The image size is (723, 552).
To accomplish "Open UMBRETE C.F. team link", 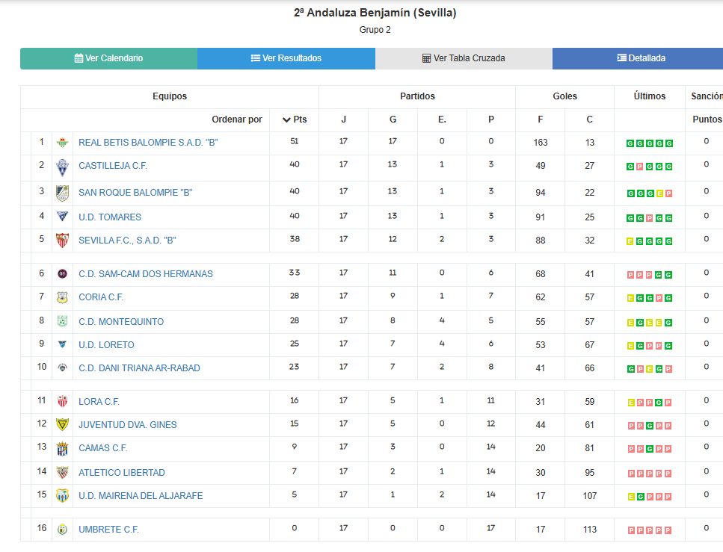I will pos(109,530).
